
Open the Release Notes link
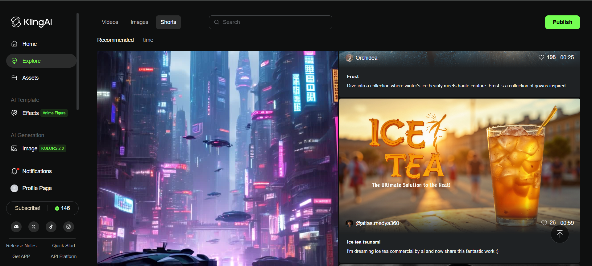pos(21,245)
